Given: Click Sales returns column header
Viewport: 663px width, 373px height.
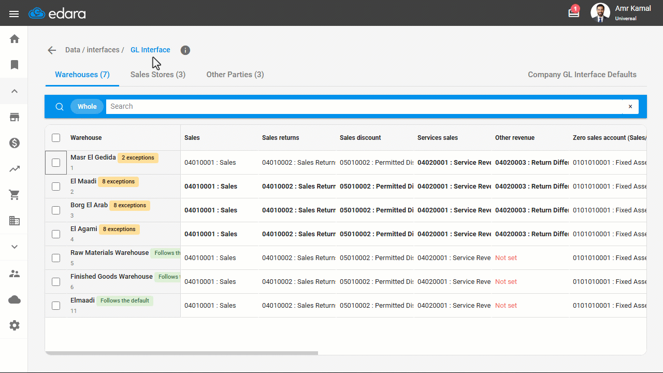Looking at the screenshot, I should click(x=281, y=138).
